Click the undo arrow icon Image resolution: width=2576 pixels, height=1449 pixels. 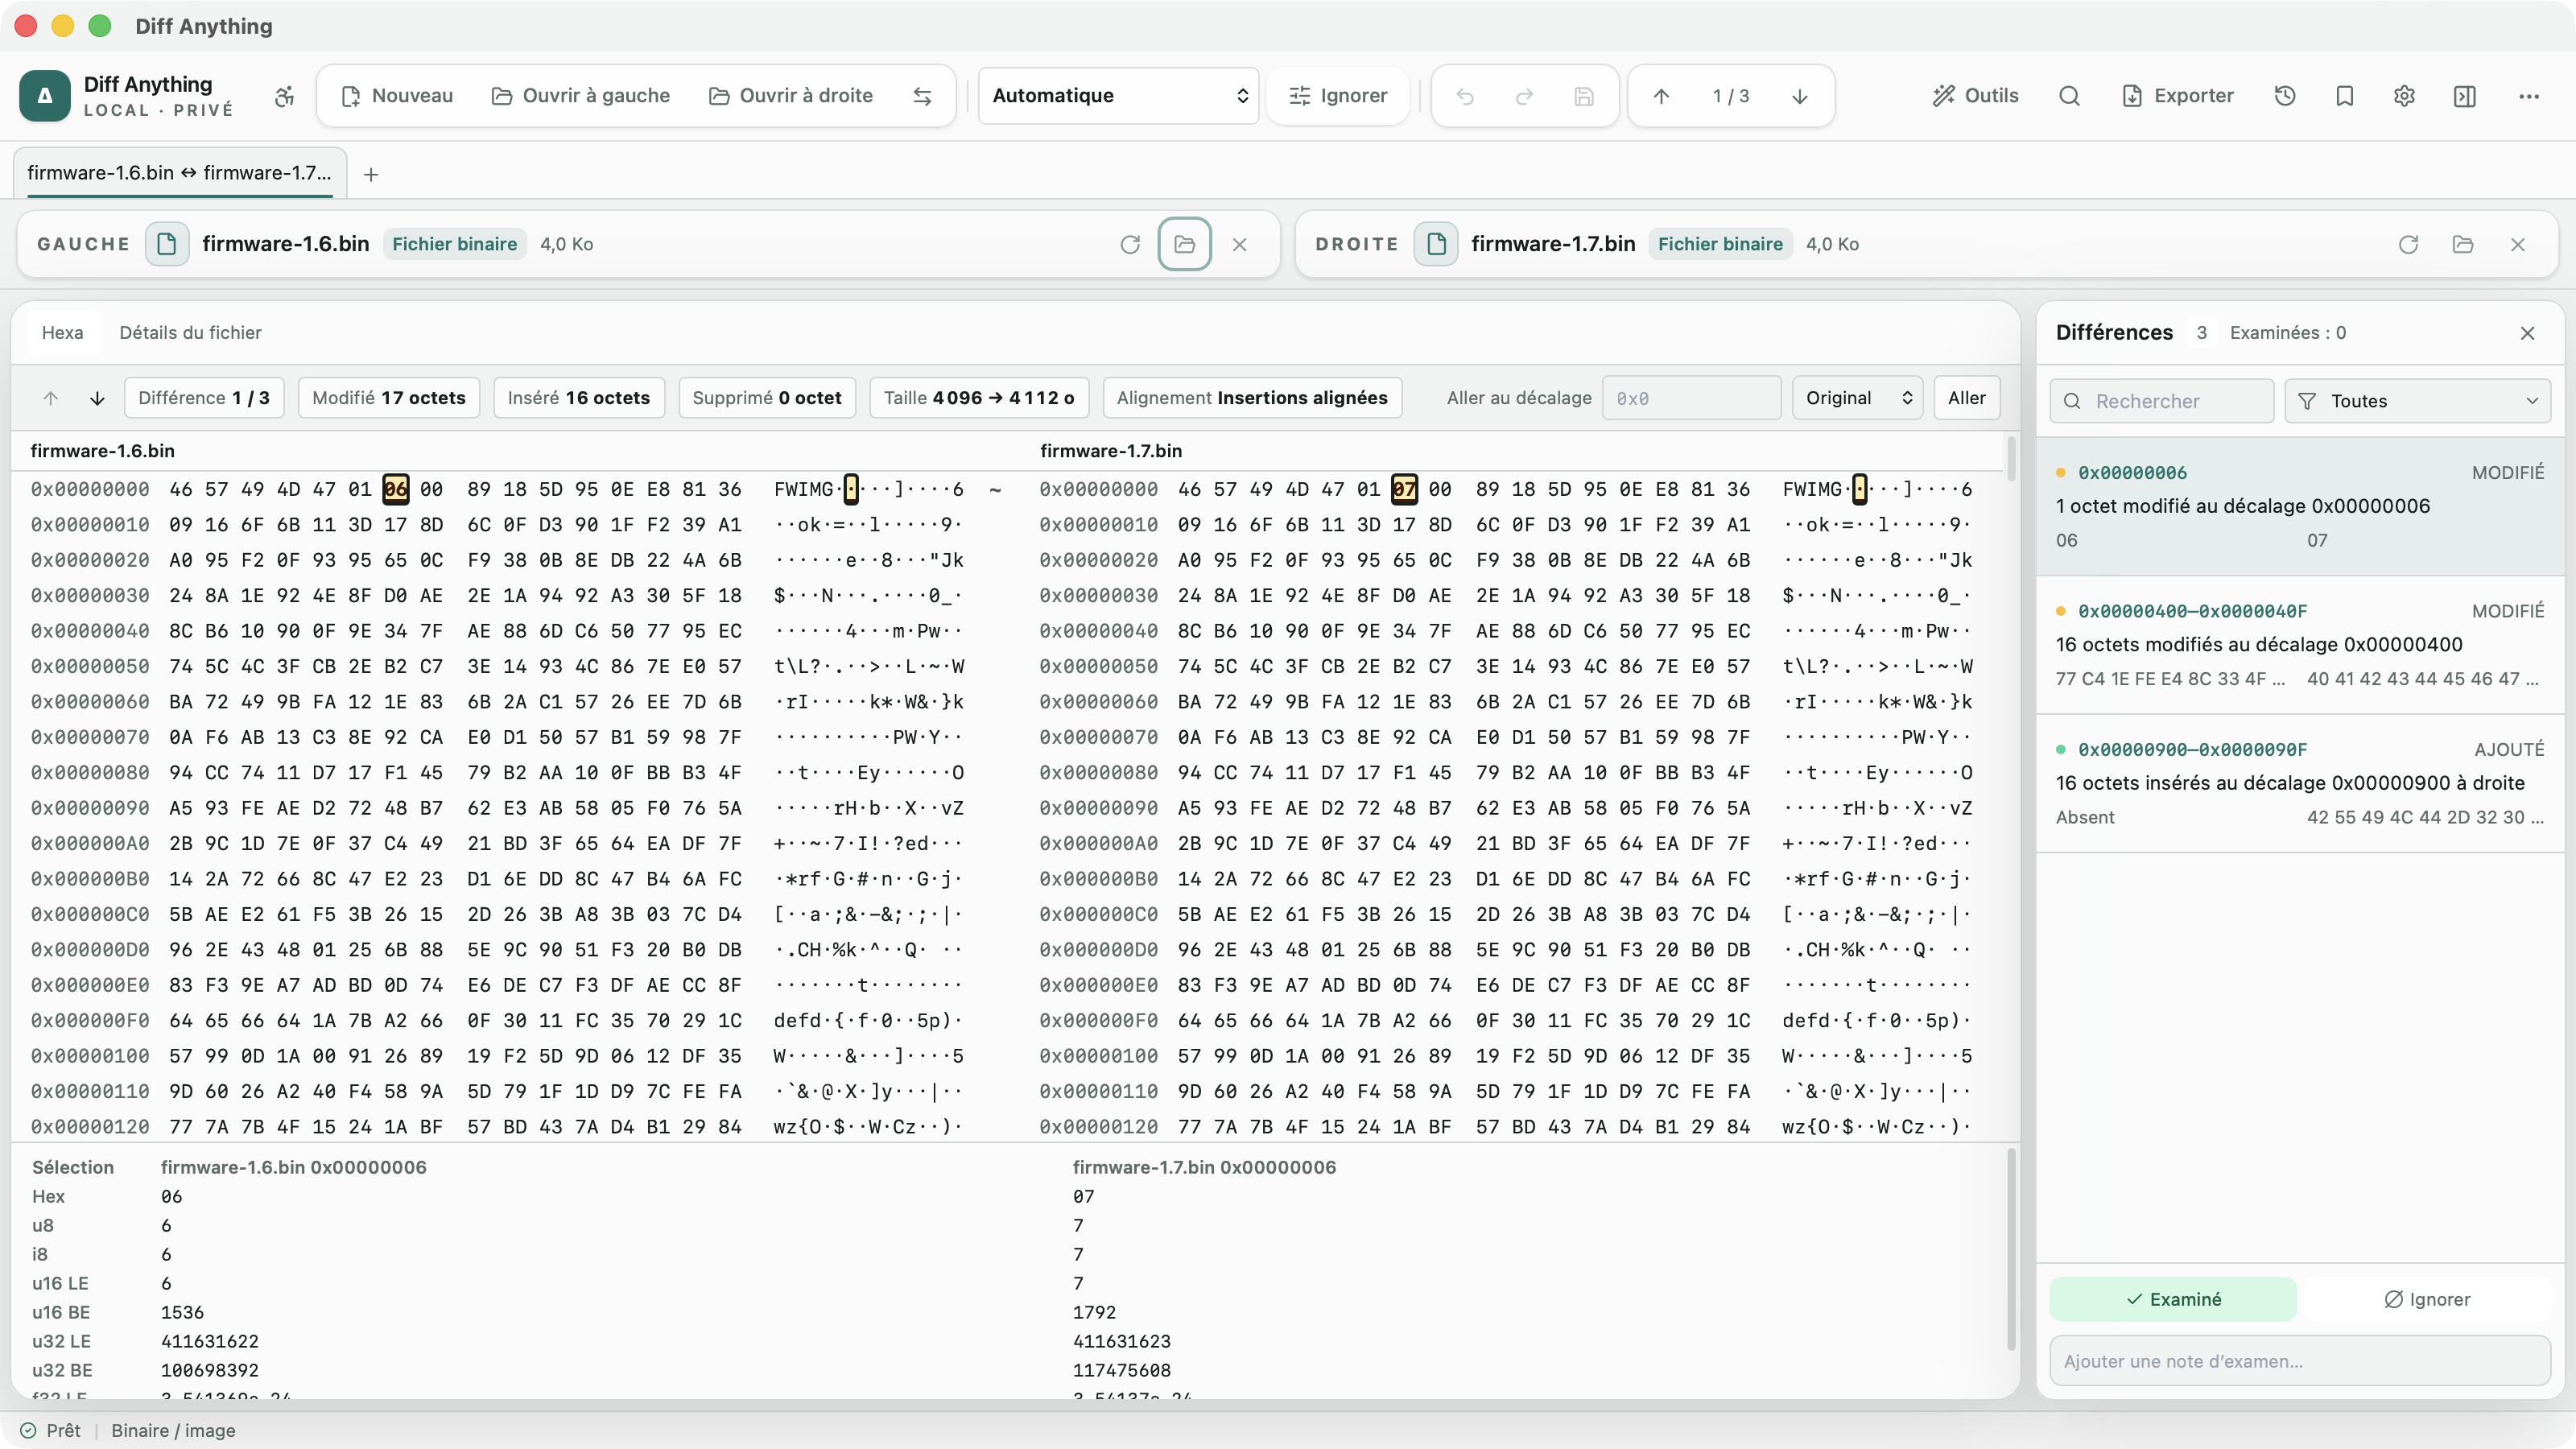pyautogui.click(x=1465, y=96)
